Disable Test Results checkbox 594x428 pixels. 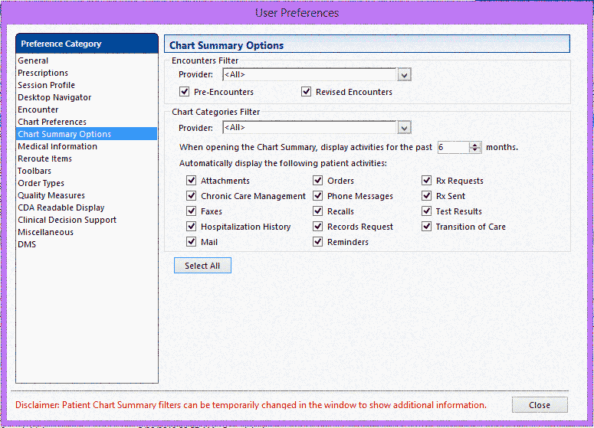pyautogui.click(x=427, y=211)
